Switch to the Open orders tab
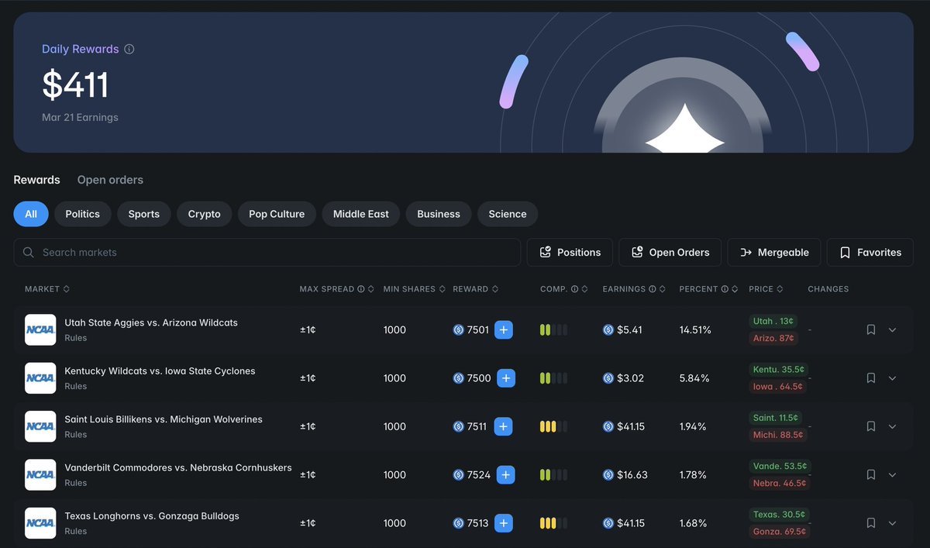 pos(110,180)
